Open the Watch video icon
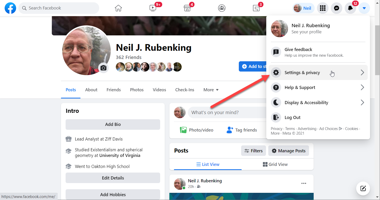Viewport: 380px width, 200px height. 153,8
